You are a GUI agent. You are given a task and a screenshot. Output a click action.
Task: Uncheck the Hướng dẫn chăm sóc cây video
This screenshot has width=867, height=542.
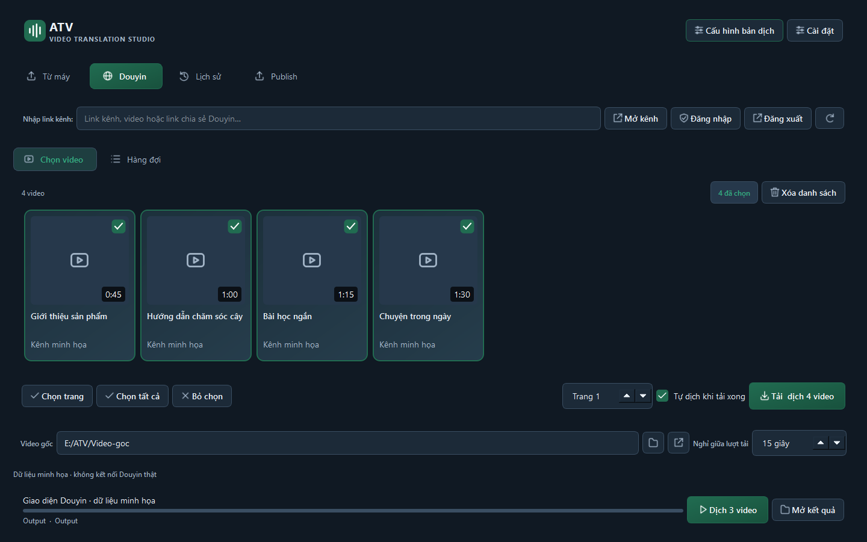235,226
